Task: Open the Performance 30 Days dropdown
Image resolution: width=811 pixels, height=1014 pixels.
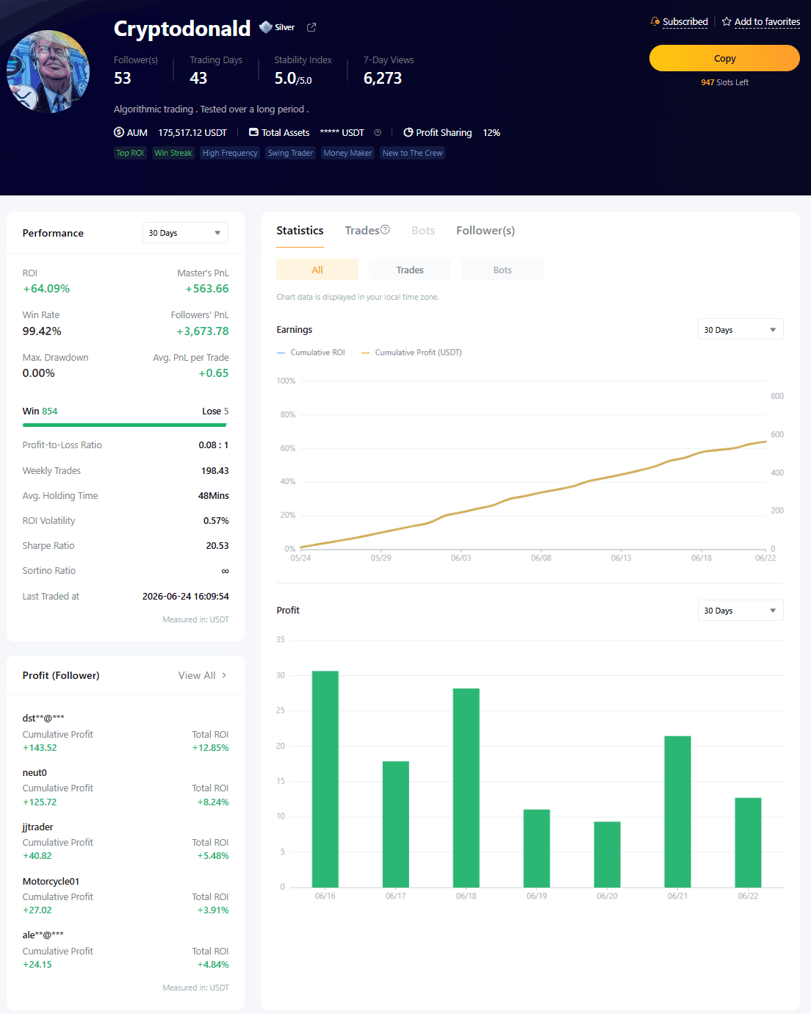Action: (185, 233)
